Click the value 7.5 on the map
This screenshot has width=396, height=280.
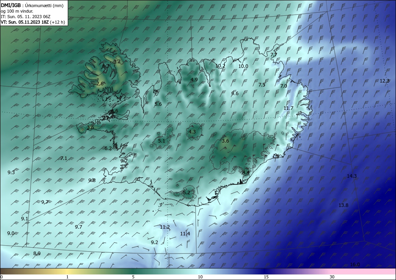pos(262,85)
